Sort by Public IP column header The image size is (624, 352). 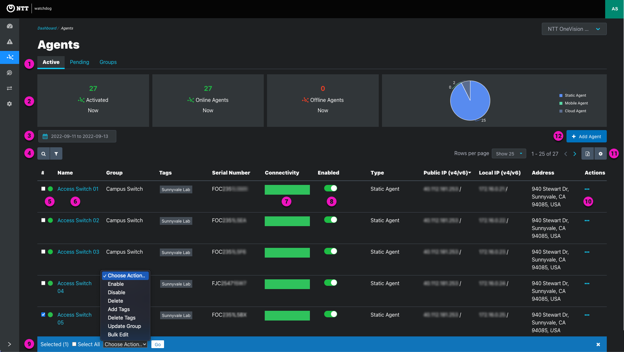point(447,173)
